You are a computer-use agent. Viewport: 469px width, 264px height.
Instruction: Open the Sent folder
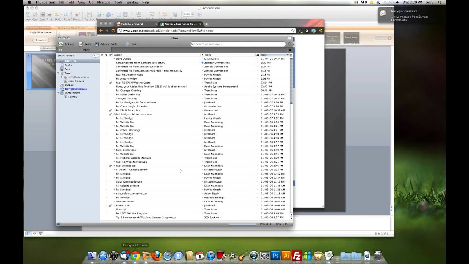point(67,69)
